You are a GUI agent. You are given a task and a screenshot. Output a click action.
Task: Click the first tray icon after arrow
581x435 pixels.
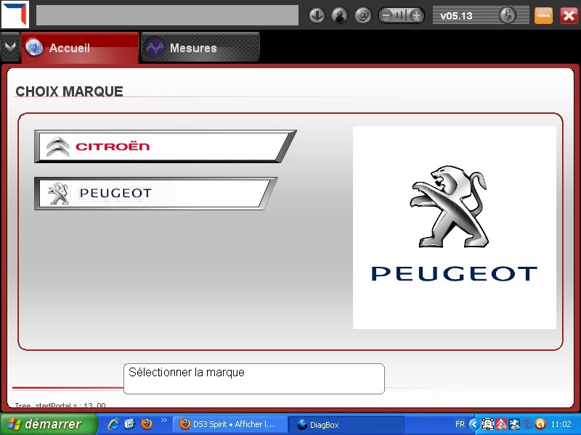487,424
